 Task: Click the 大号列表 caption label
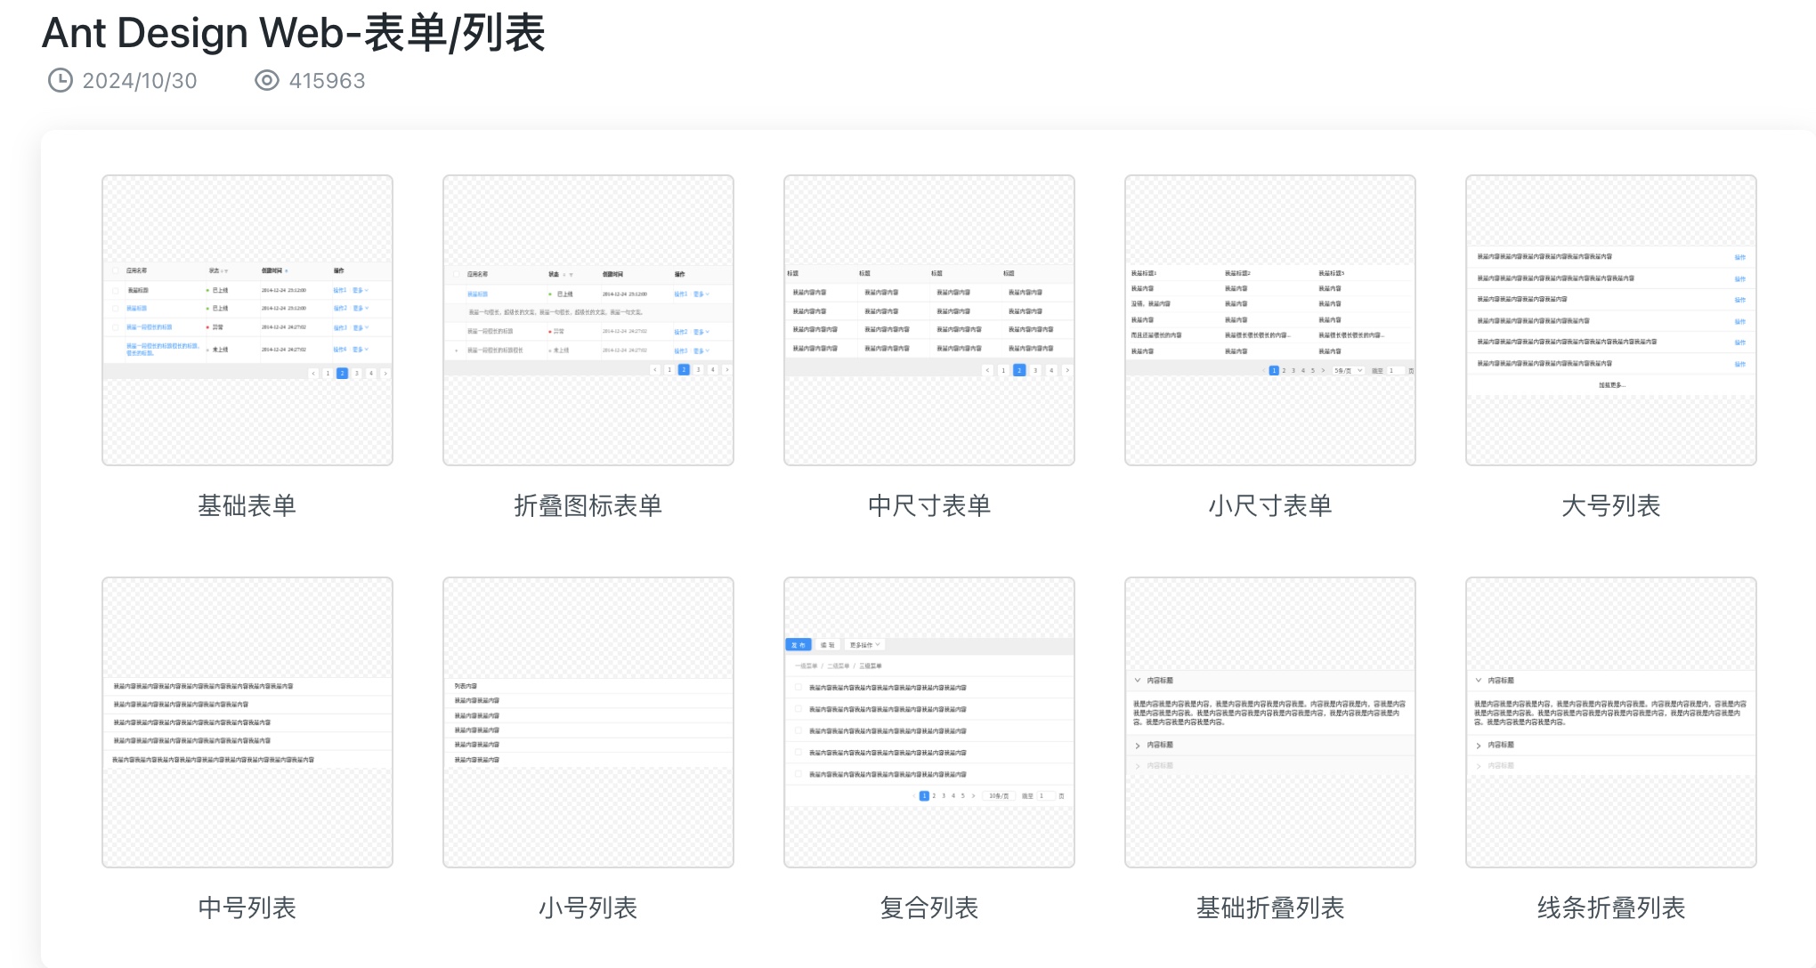tap(1611, 506)
